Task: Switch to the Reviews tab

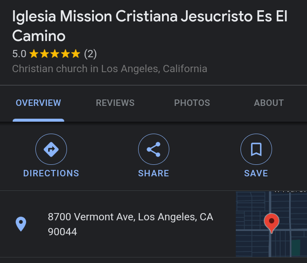Action: click(x=115, y=103)
